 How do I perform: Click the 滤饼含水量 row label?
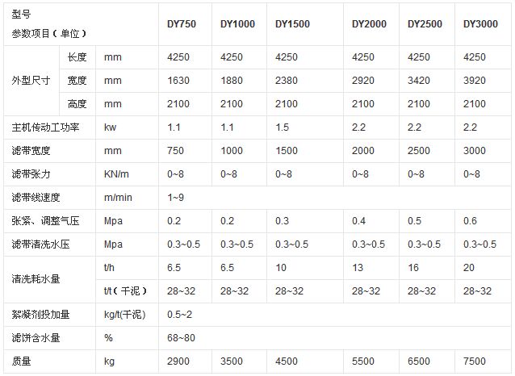coord(36,337)
